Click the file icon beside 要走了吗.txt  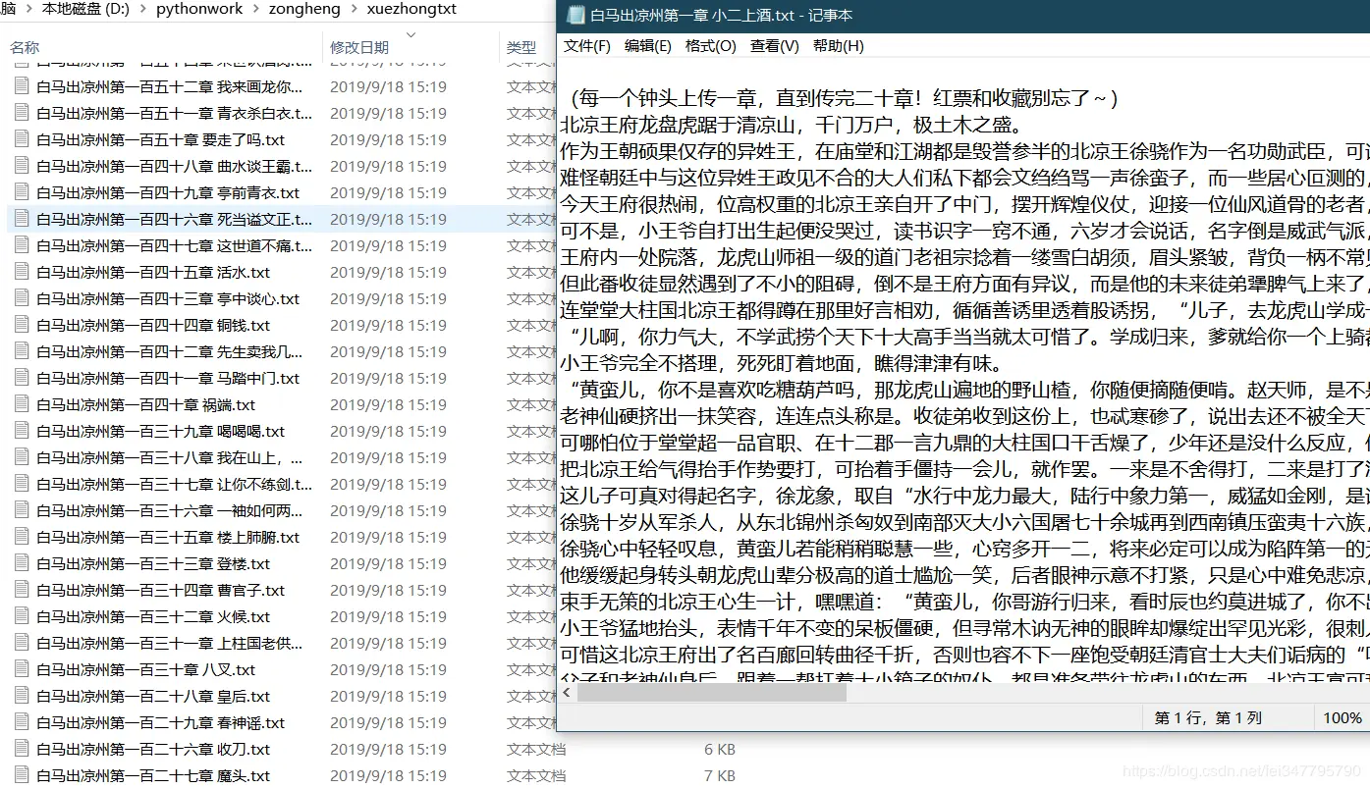point(22,139)
